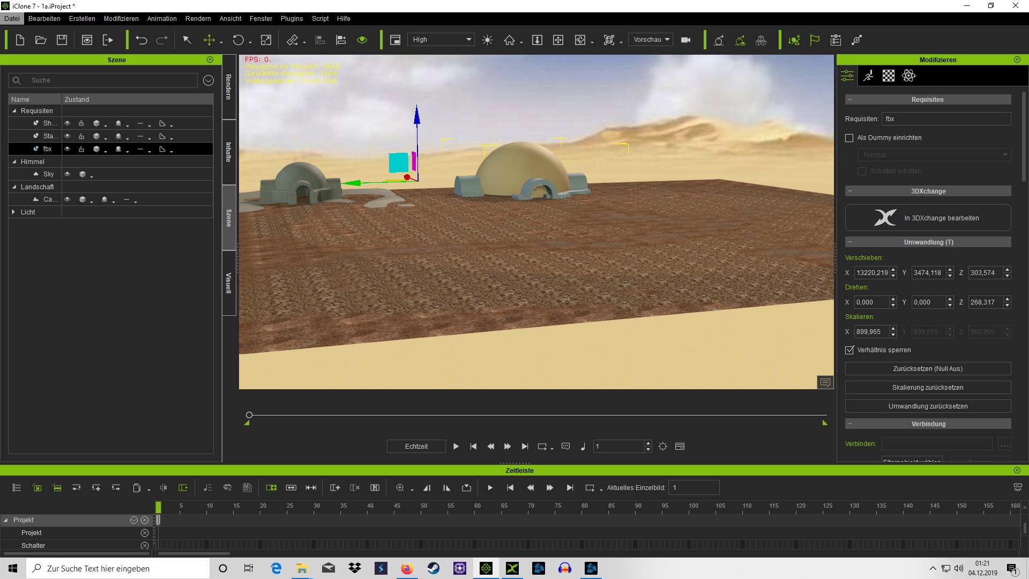Collapse the Umwandlung (T) section
This screenshot has width=1029, height=579.
[850, 242]
